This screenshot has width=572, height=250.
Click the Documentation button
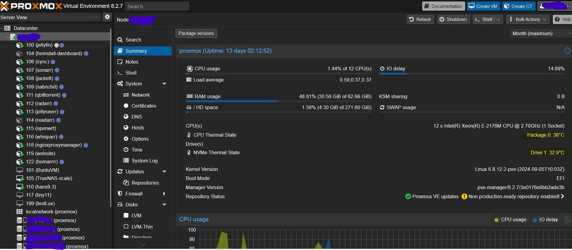443,6
